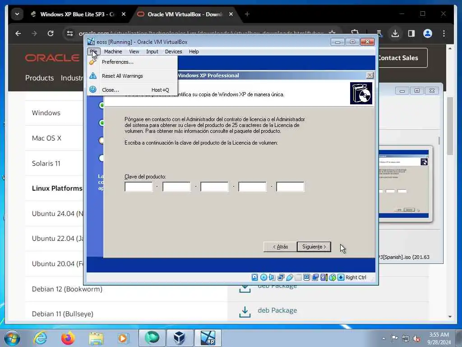Click second product key input box
This screenshot has width=462, height=347.
point(176,187)
